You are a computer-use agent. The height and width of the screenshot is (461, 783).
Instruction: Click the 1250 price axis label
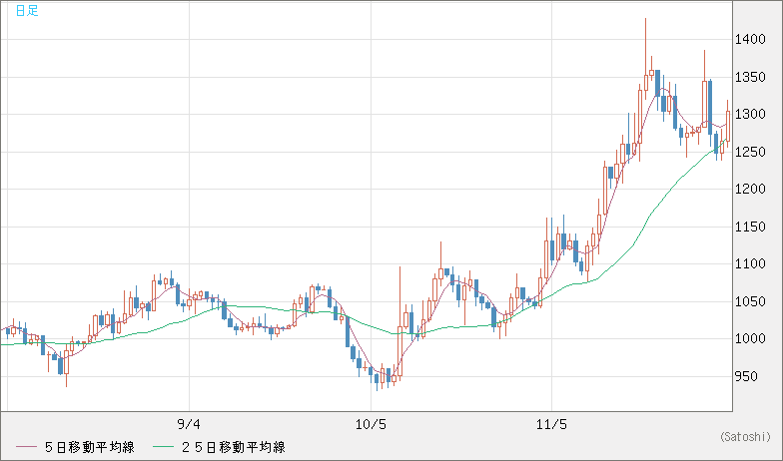click(x=750, y=152)
